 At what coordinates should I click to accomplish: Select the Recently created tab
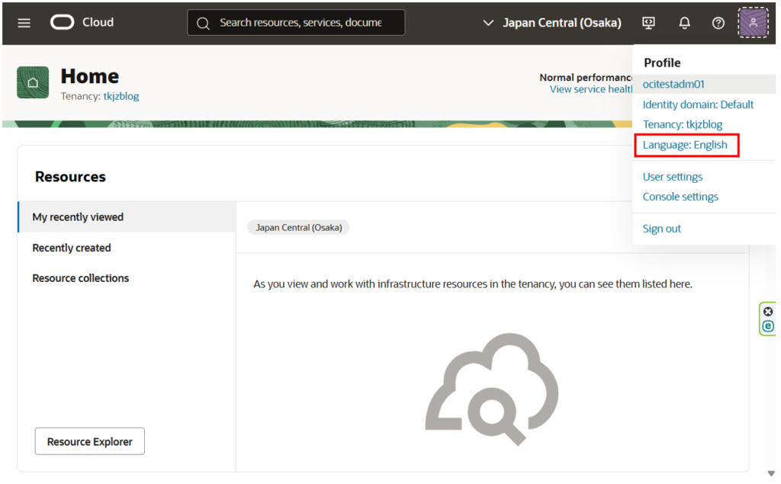pyautogui.click(x=72, y=248)
